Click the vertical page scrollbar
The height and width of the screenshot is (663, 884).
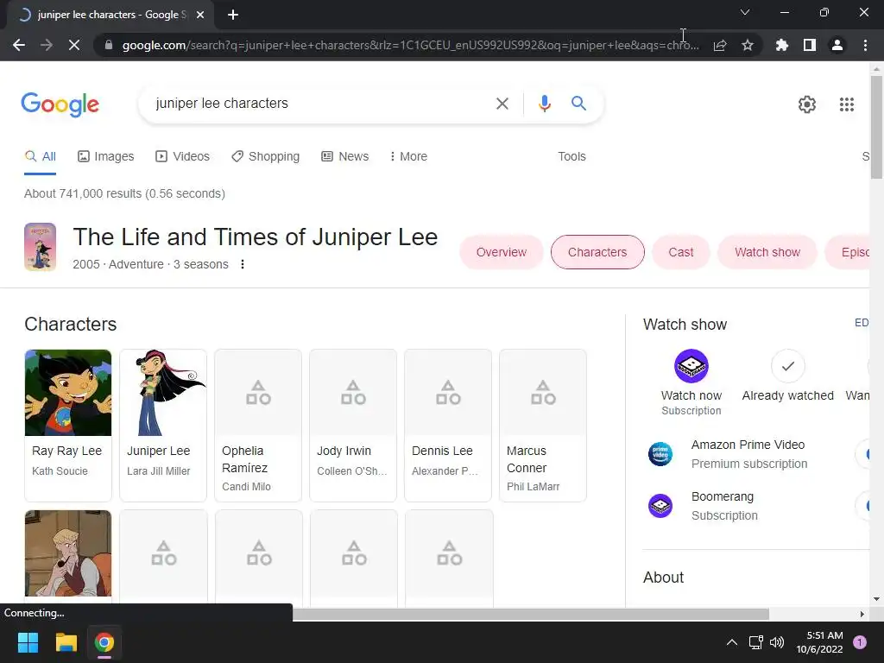(x=876, y=127)
